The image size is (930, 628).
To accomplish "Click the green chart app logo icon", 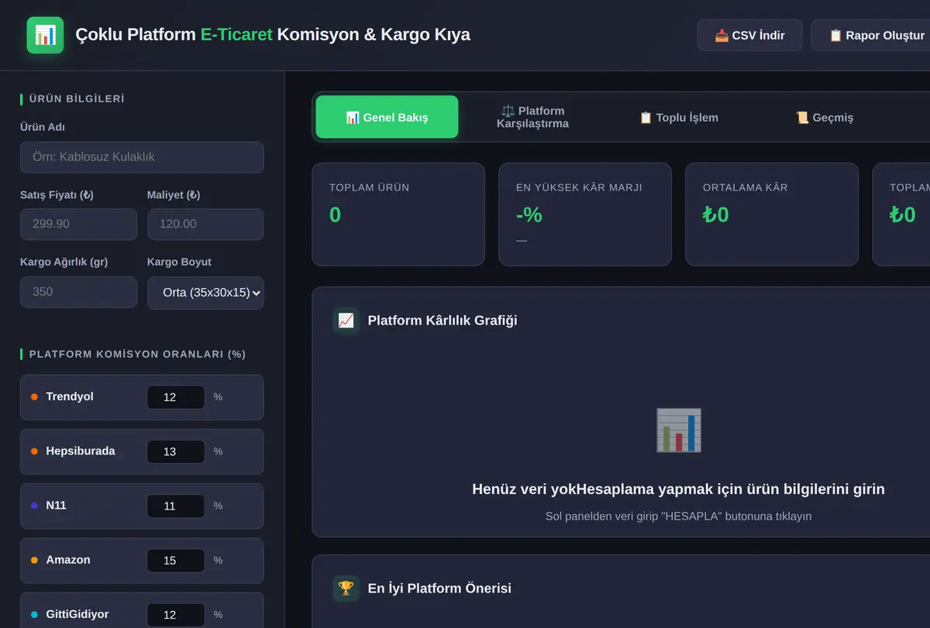I will (45, 35).
